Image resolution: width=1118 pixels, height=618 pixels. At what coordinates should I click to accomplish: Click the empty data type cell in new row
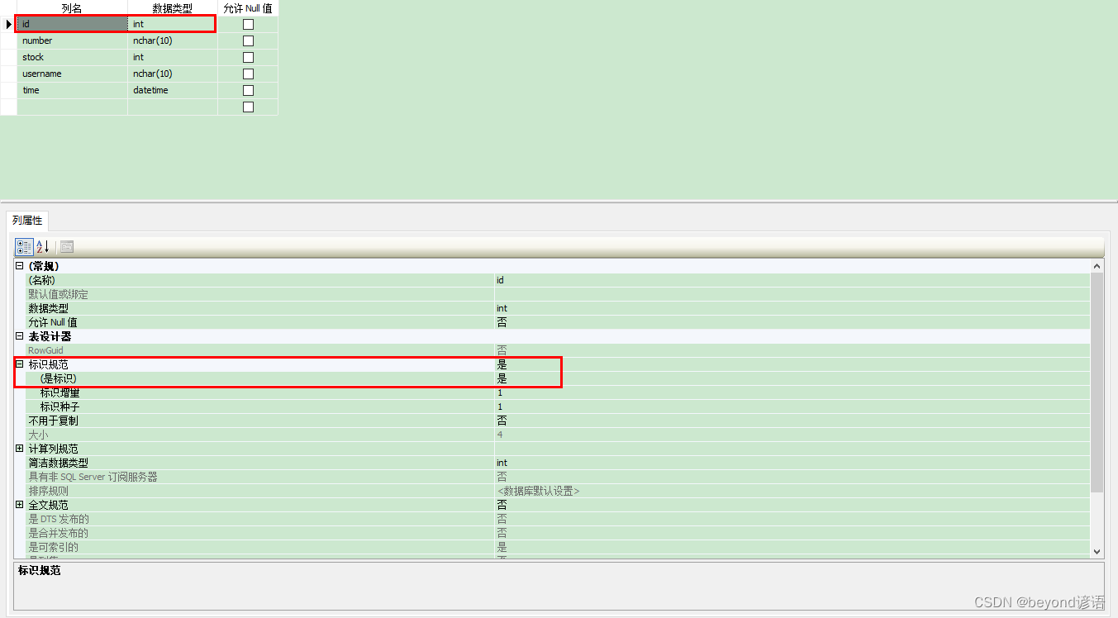173,107
